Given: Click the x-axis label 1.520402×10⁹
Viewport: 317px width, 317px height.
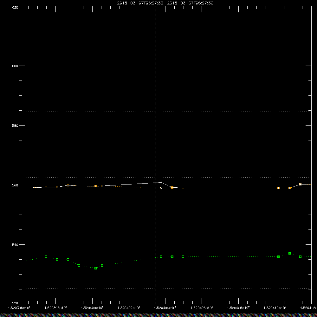Looking at the screenshot, I should [129, 308].
